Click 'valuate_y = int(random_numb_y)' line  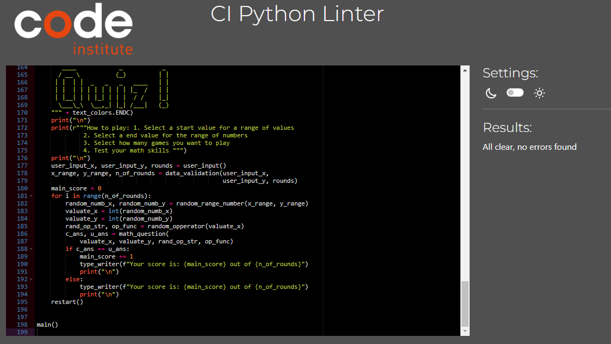[x=119, y=219]
